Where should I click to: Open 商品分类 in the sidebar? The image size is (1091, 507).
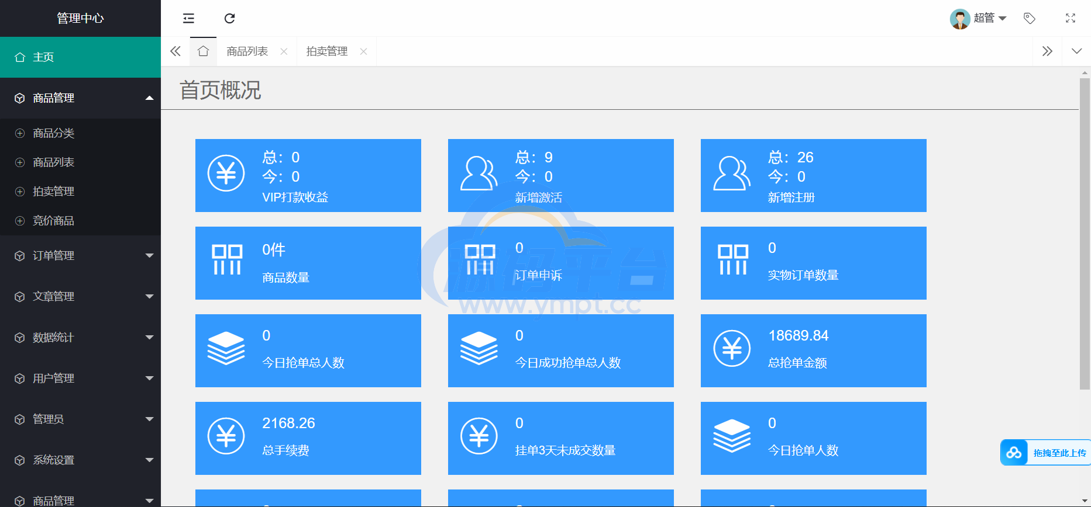tap(80, 133)
